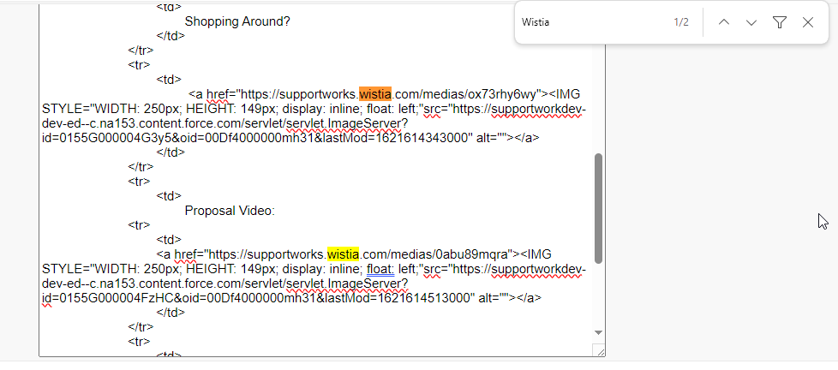Jump to next Wistia search result

pyautogui.click(x=751, y=22)
